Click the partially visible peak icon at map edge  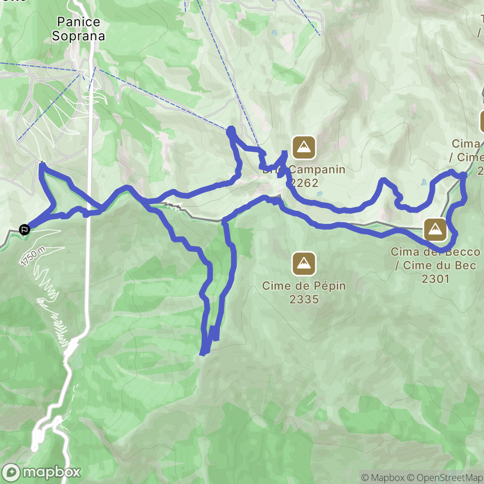[482, 122]
